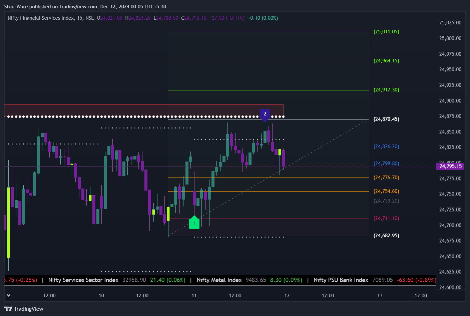
Task: Click the ticker value 9483.65
Action: 256,280
